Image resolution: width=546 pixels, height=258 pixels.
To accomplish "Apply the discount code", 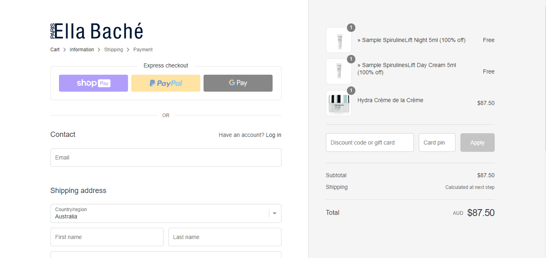I will tap(477, 143).
